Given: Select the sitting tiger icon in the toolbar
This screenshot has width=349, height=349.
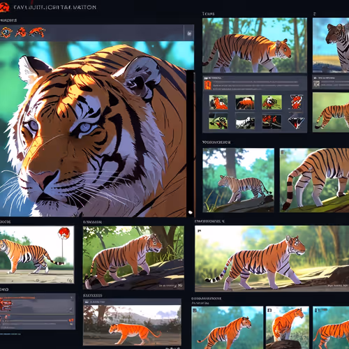Looking at the screenshot, I should (21, 32).
